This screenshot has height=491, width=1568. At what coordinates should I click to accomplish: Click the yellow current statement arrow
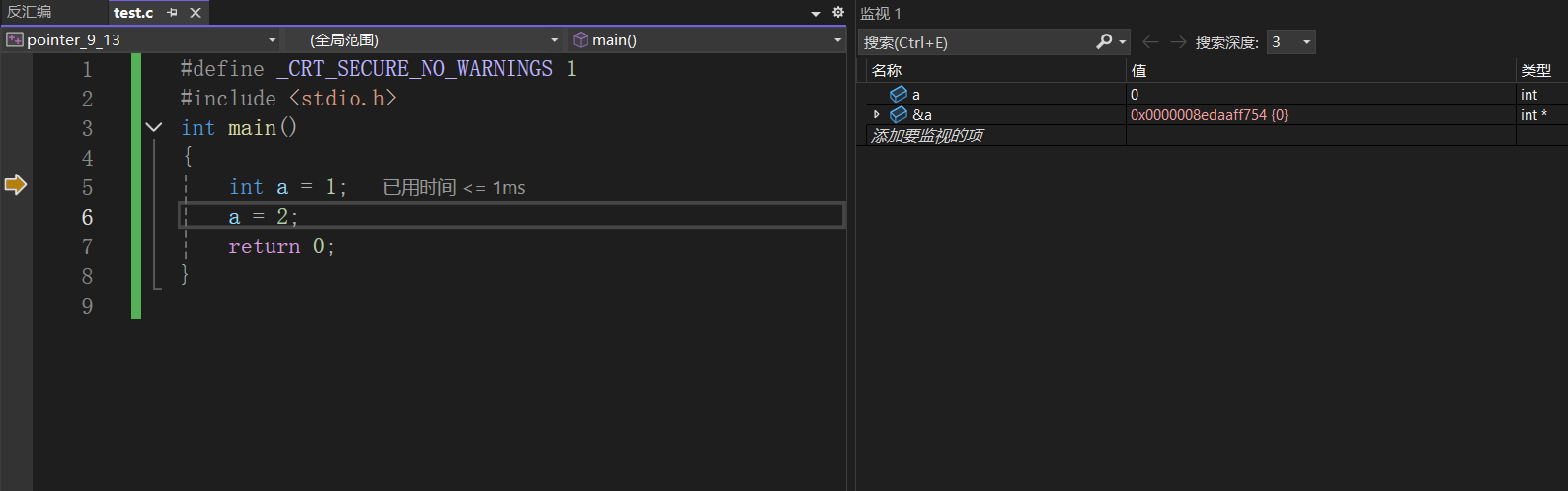(x=15, y=184)
